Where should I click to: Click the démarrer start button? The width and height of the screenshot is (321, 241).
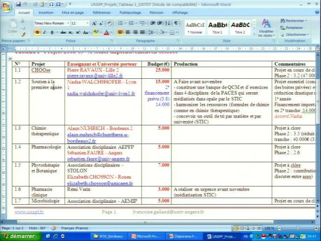[x=20, y=236]
